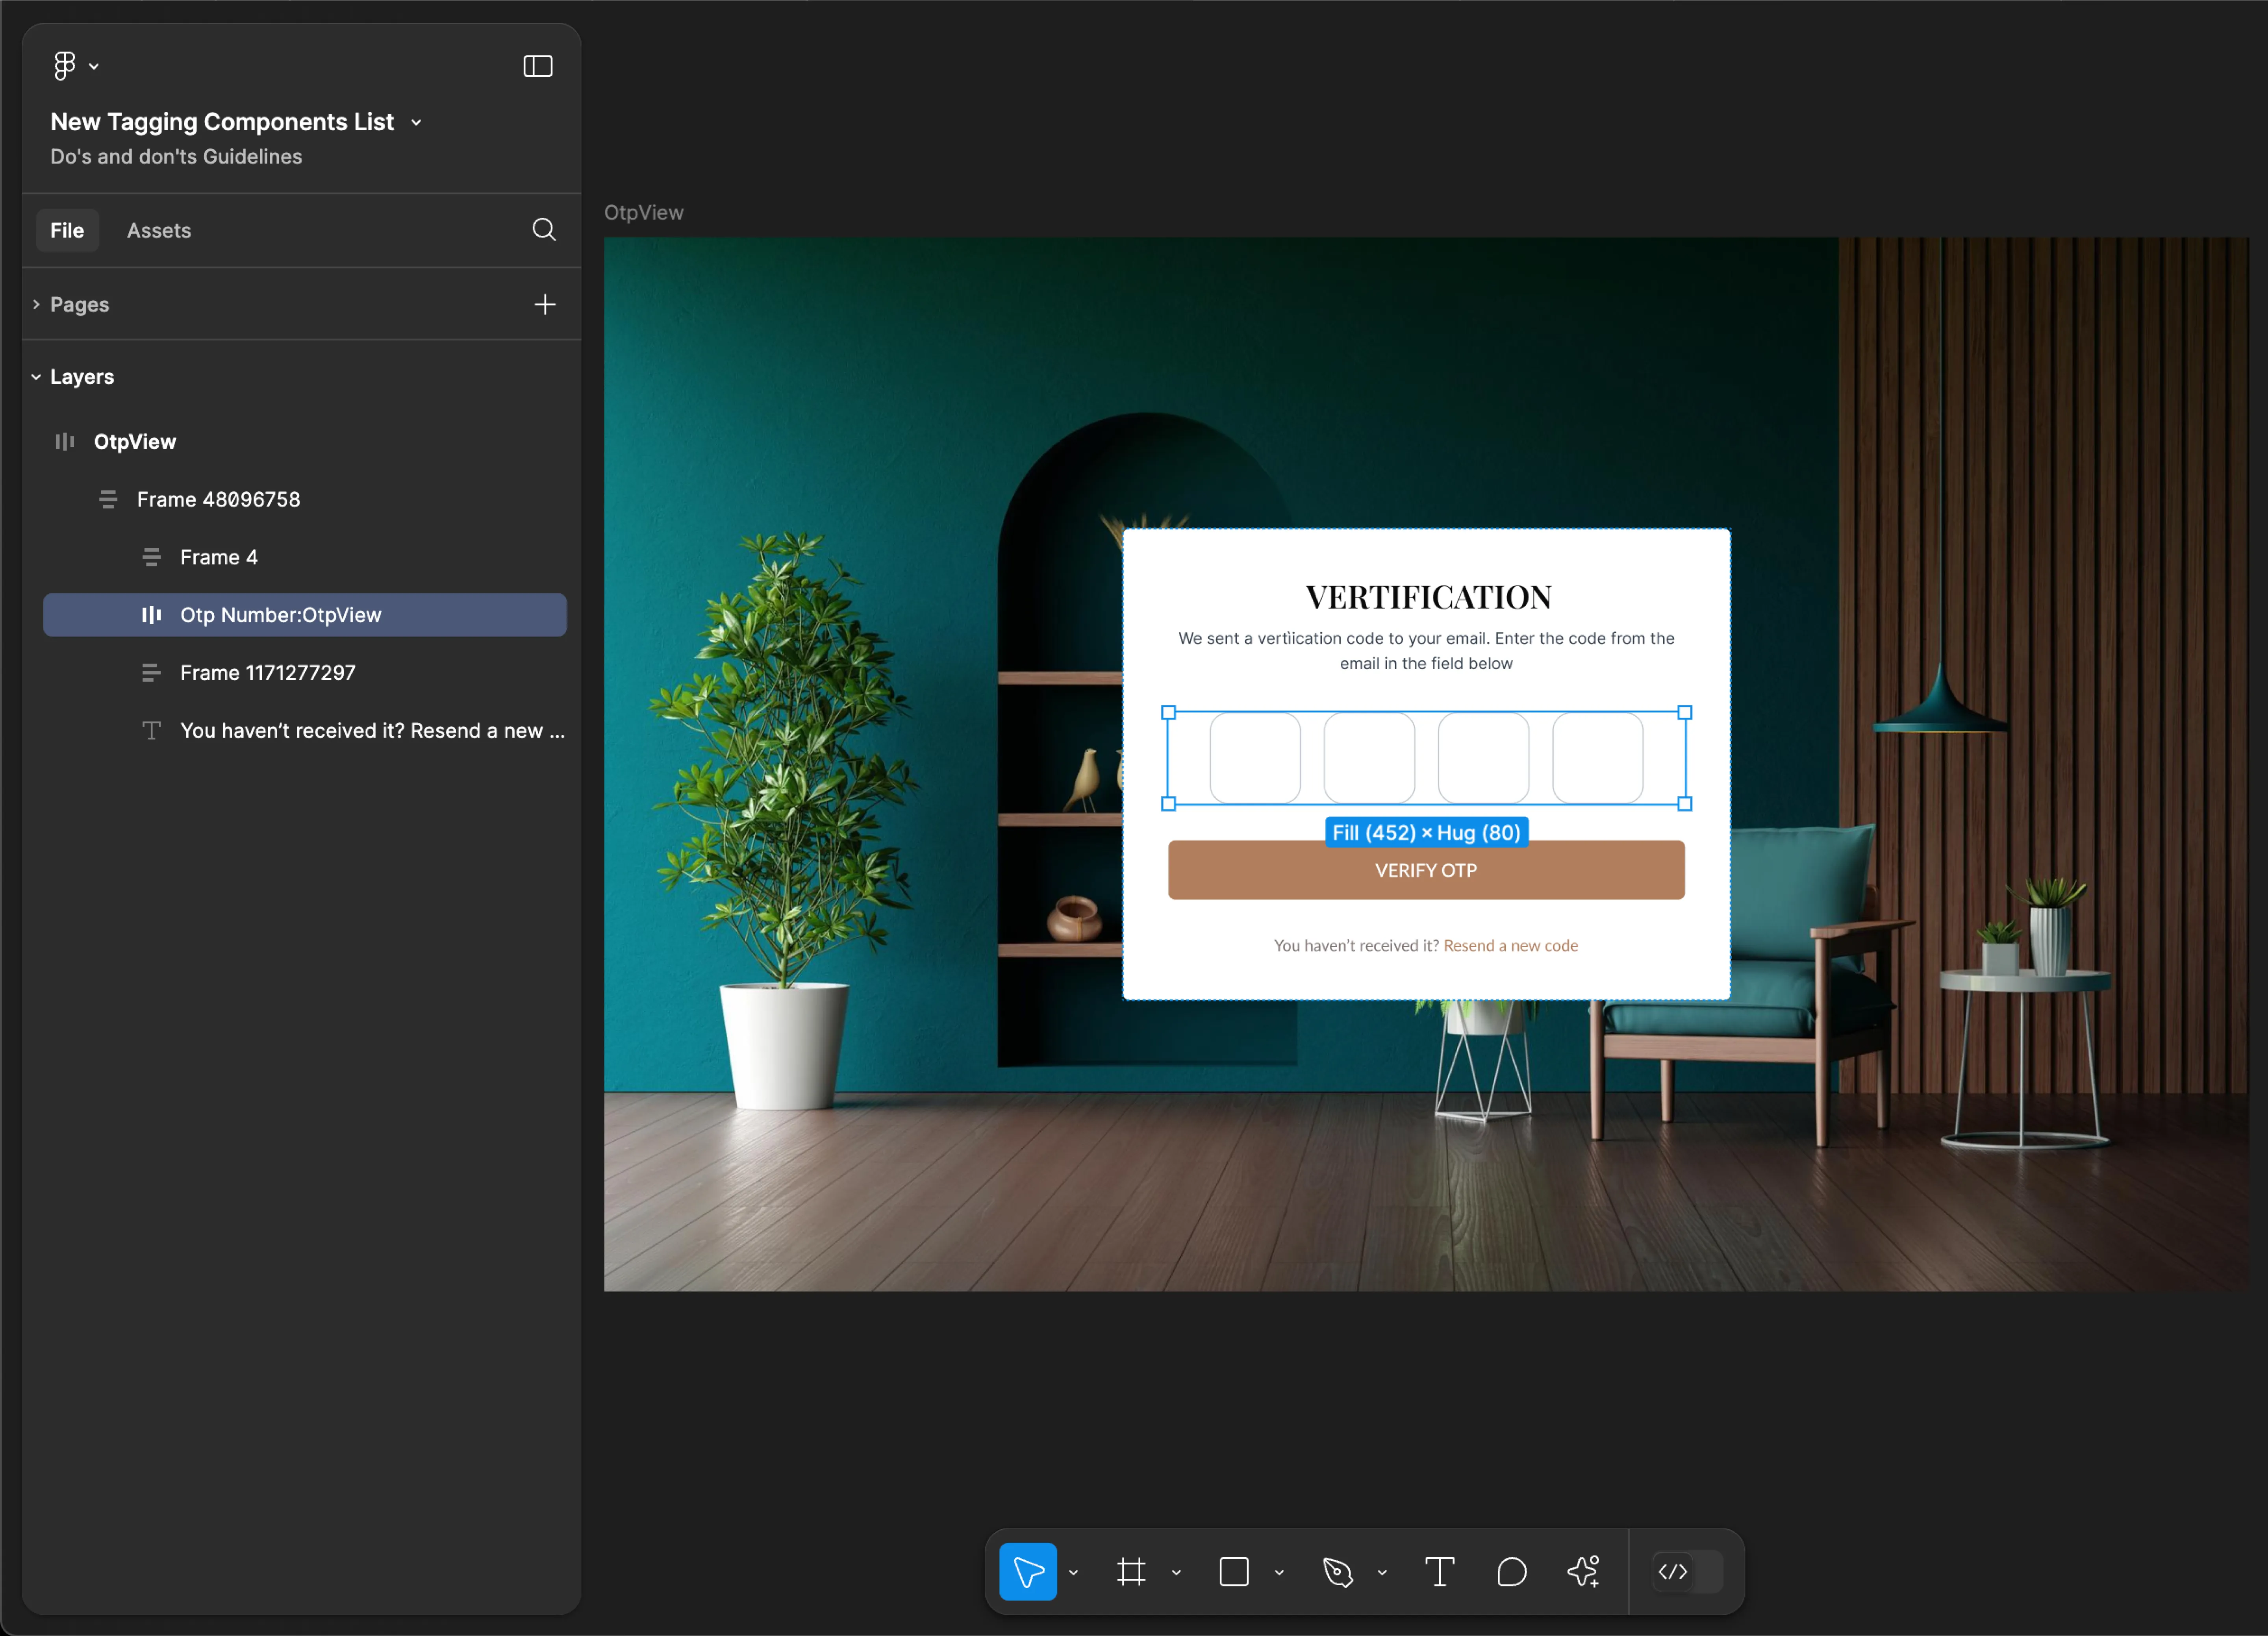2268x1636 pixels.
Task: Click the bottom-left selection handle of OTP frame
Action: (1168, 804)
